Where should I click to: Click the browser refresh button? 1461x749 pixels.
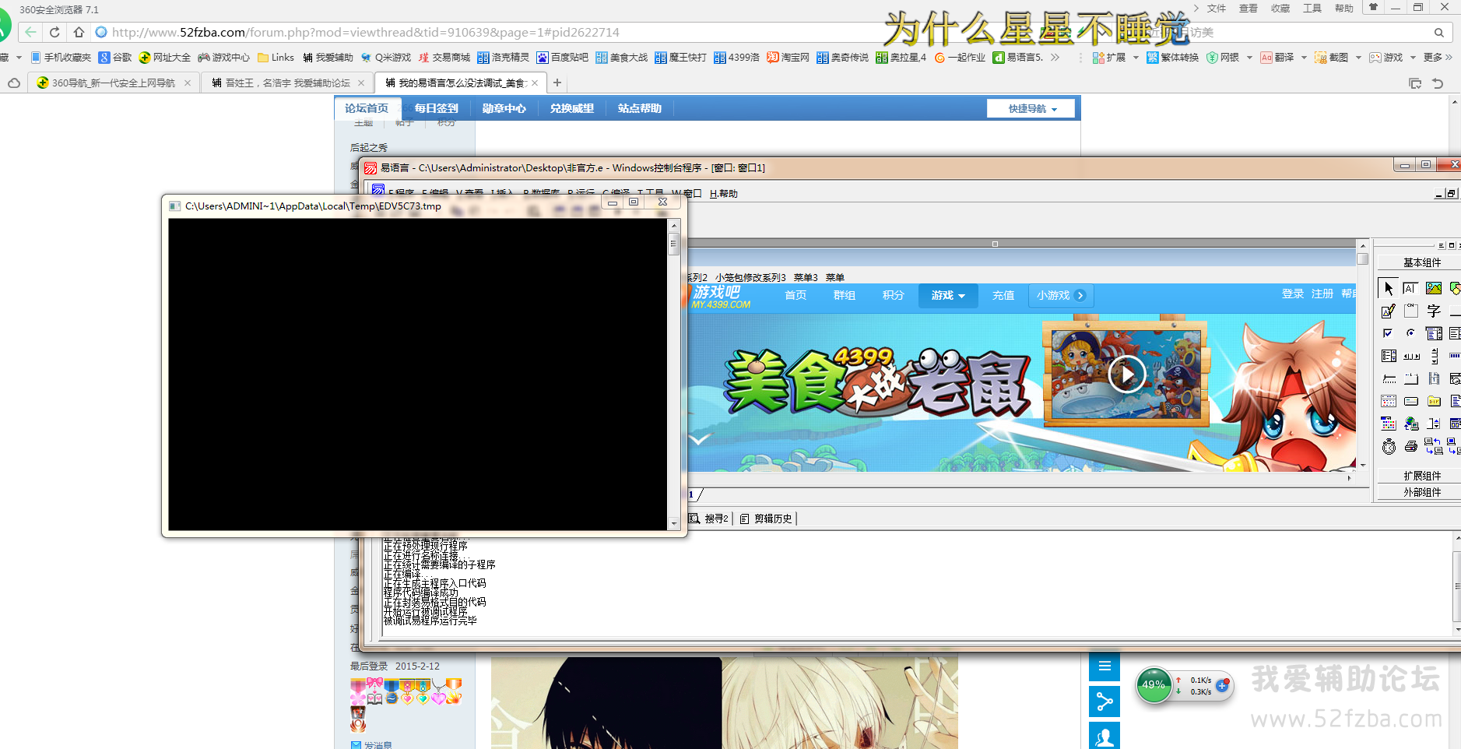(54, 32)
